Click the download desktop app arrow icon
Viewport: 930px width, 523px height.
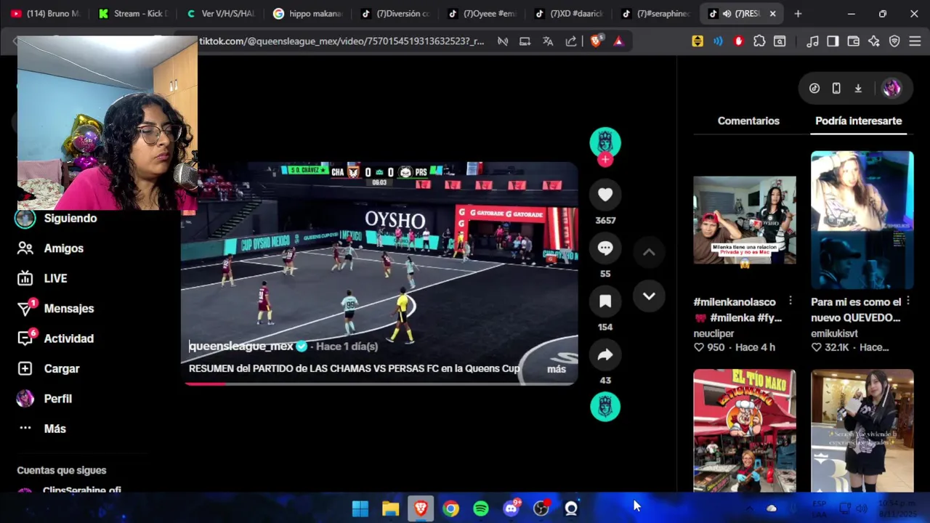click(x=858, y=89)
